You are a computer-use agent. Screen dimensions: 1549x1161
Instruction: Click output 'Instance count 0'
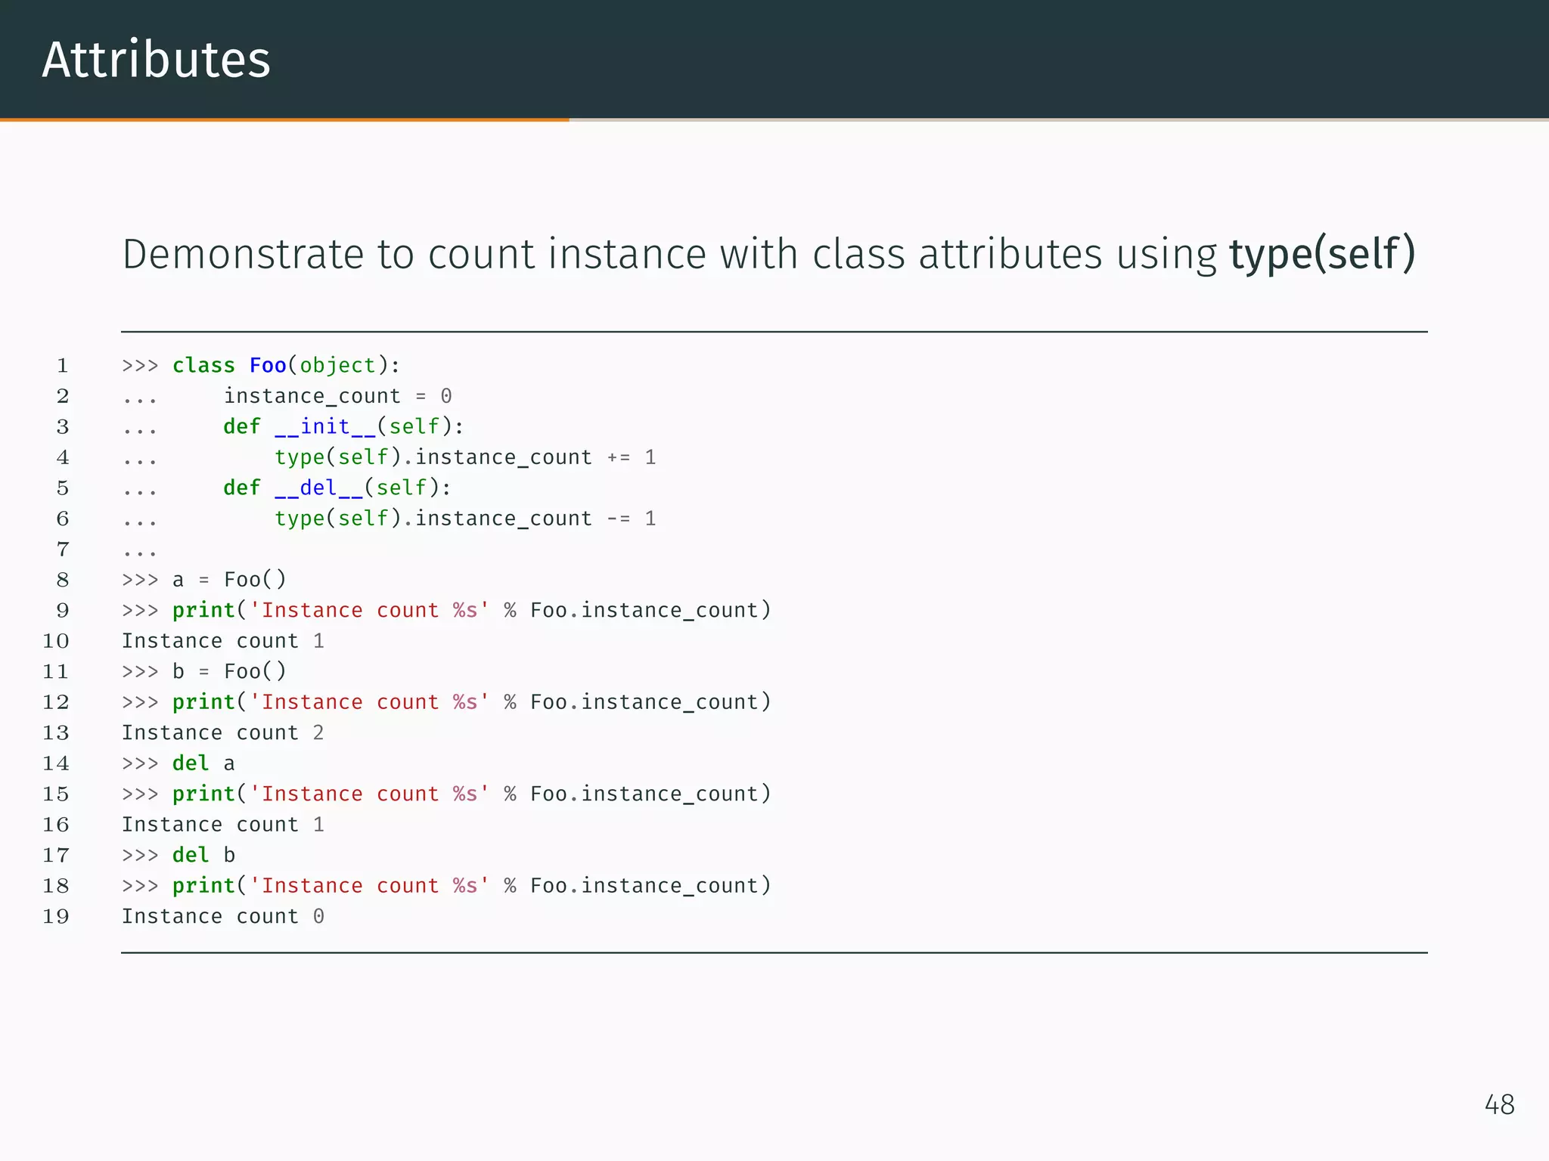[223, 916]
